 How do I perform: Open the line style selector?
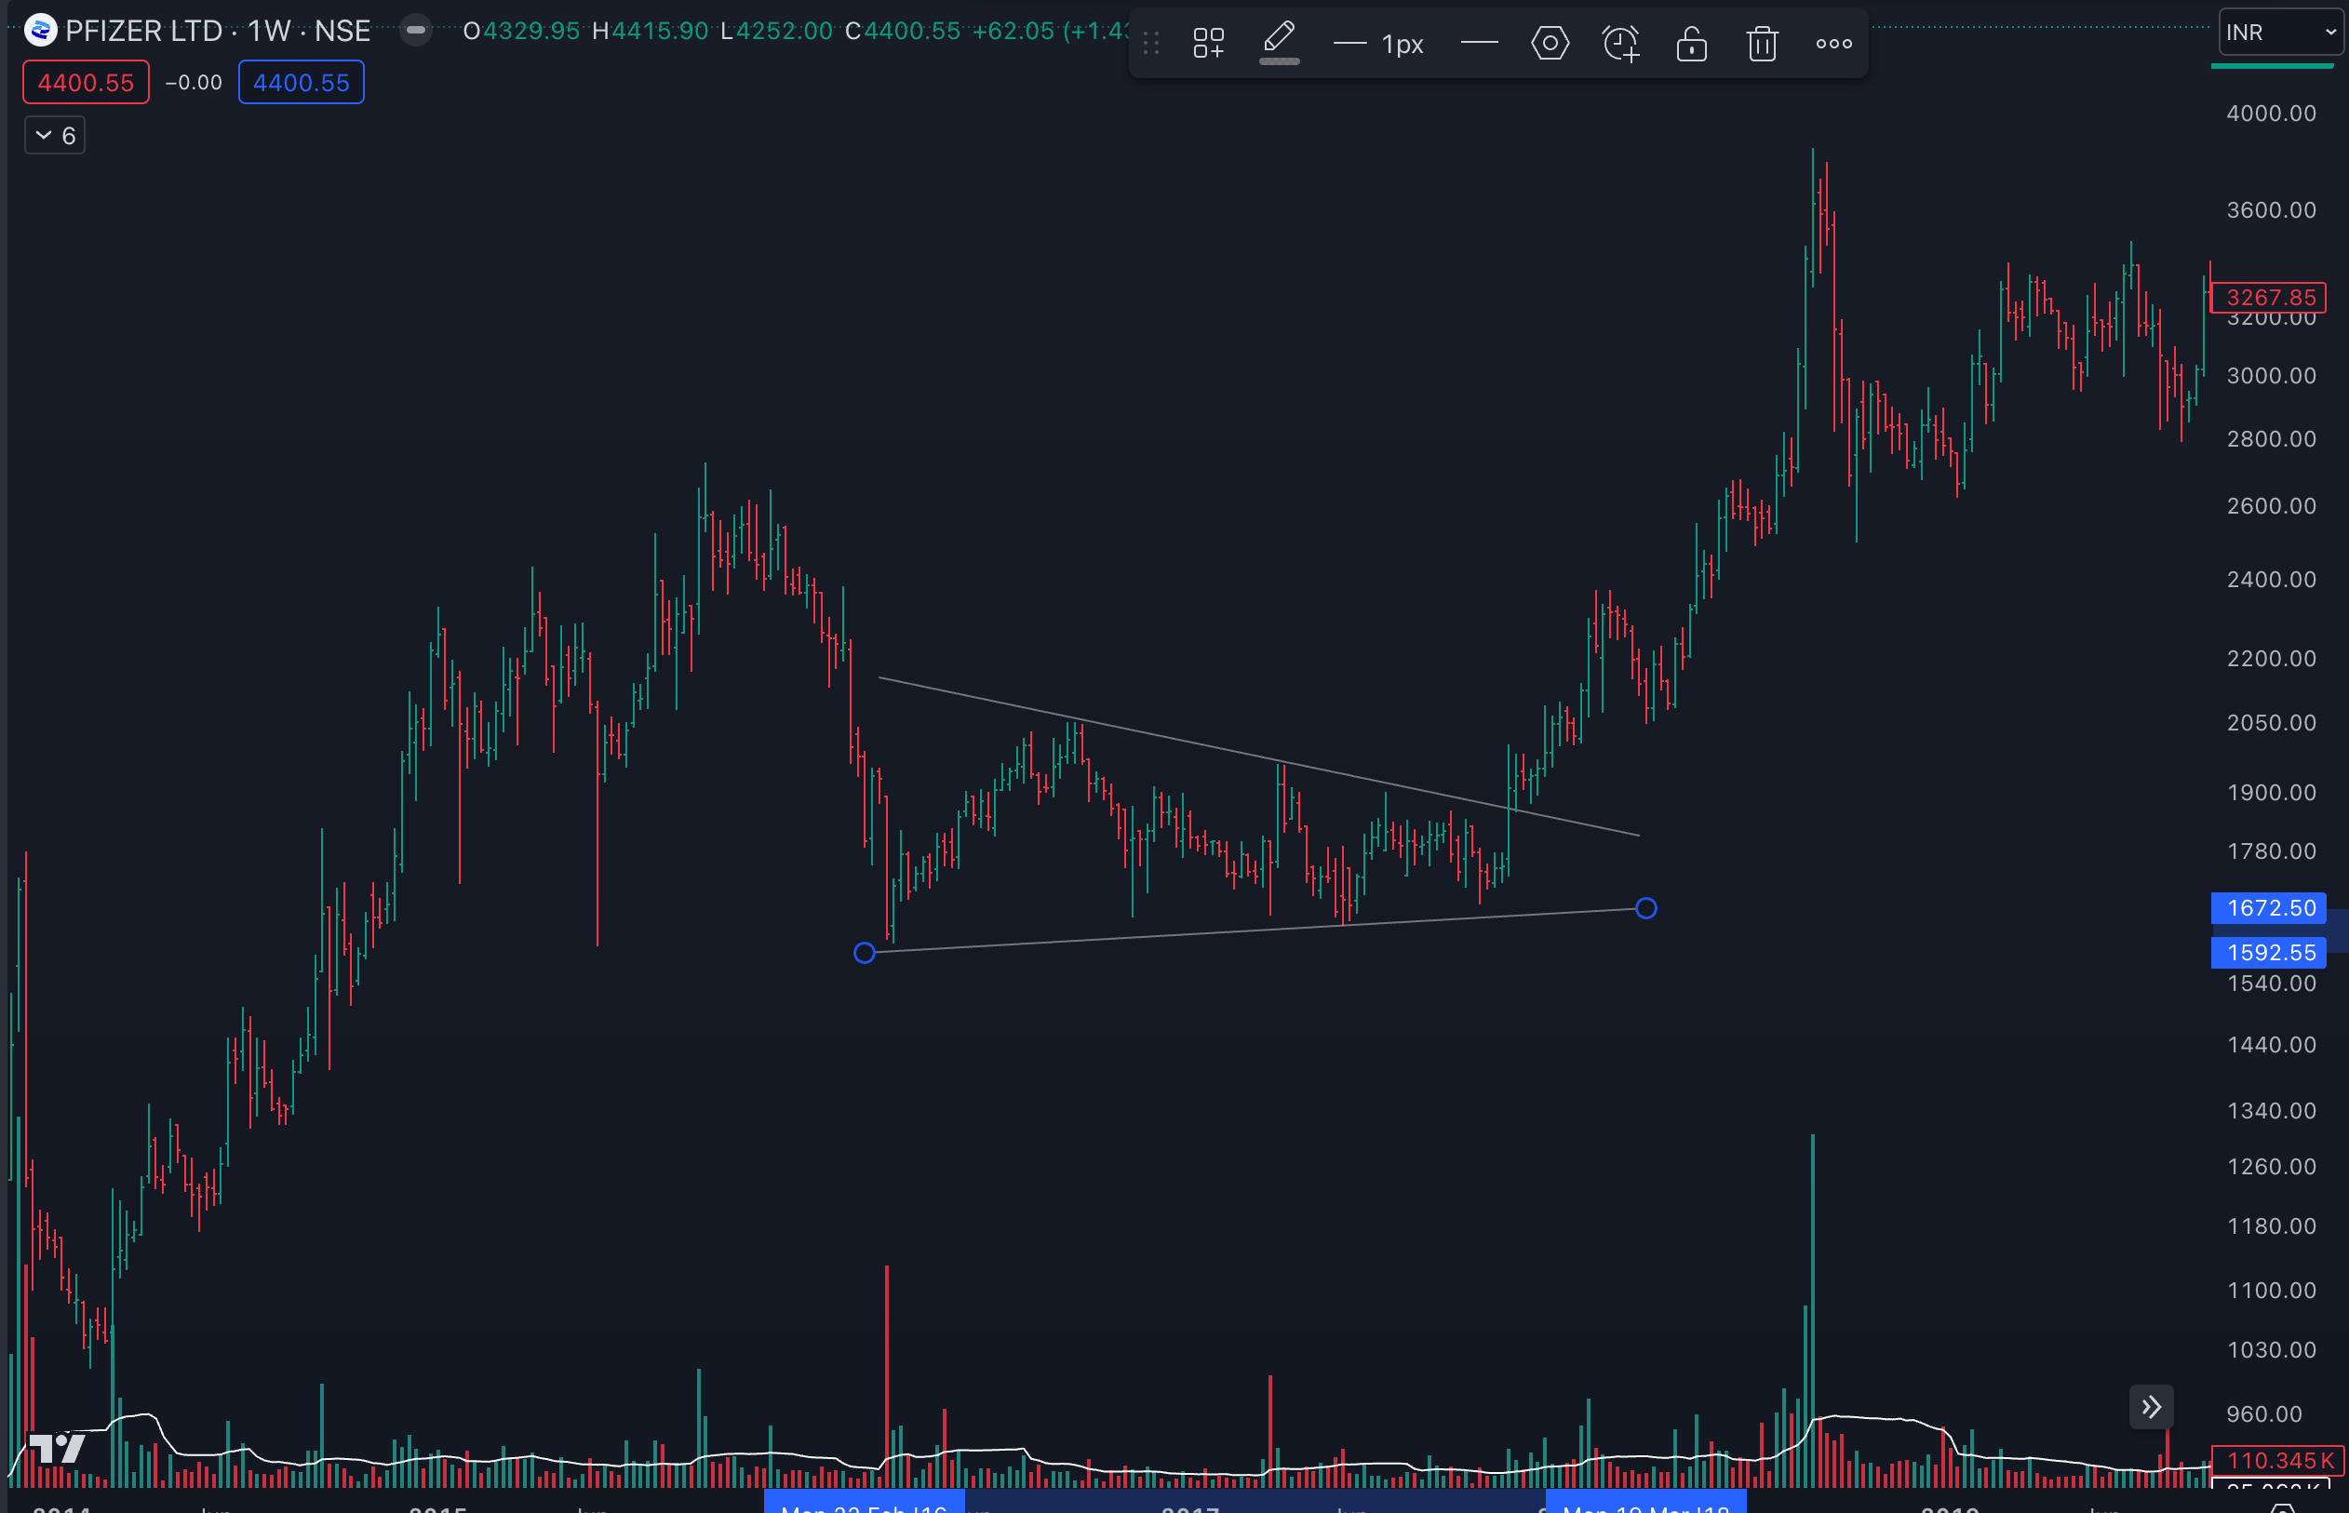pos(1479,43)
